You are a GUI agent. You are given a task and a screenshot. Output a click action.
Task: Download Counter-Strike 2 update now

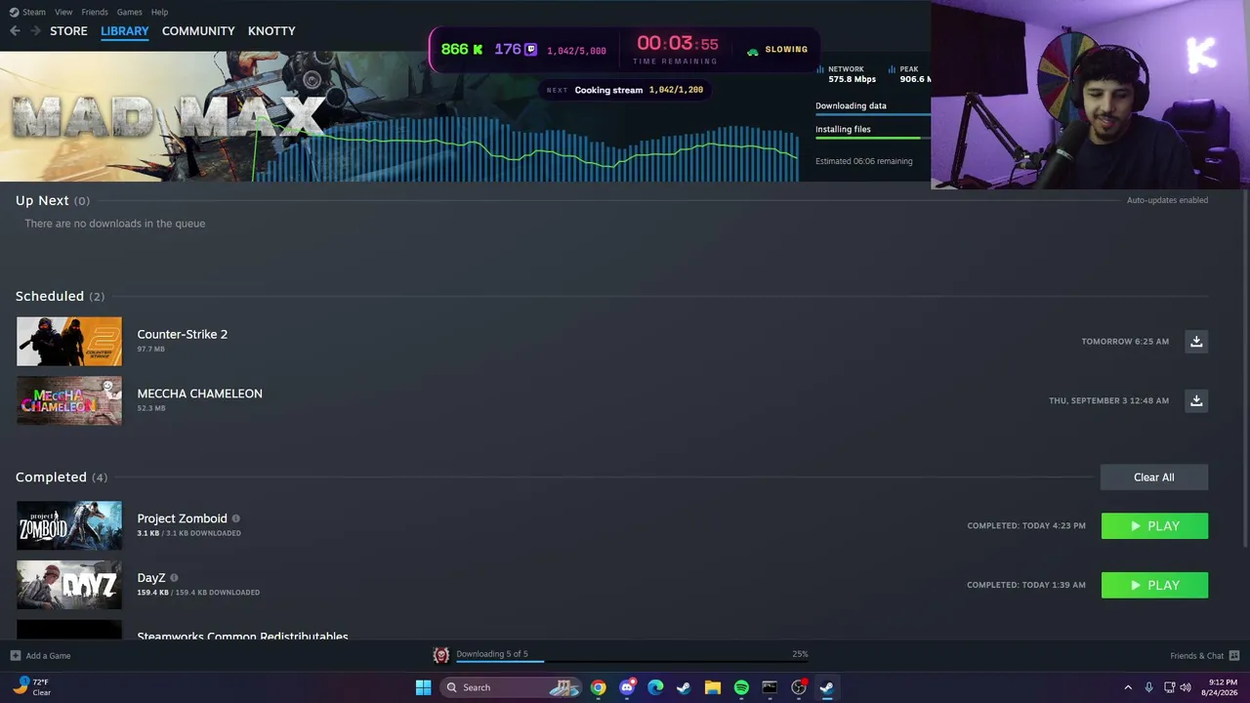[1196, 342]
